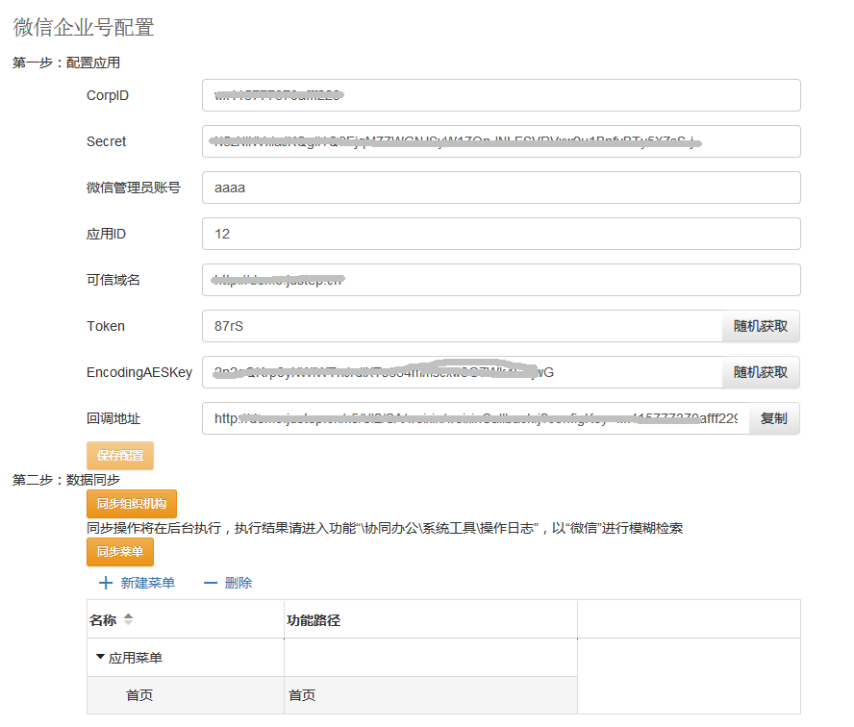This screenshot has width=854, height=727.
Task: Click the 可信域名 label
Action: 113,280
